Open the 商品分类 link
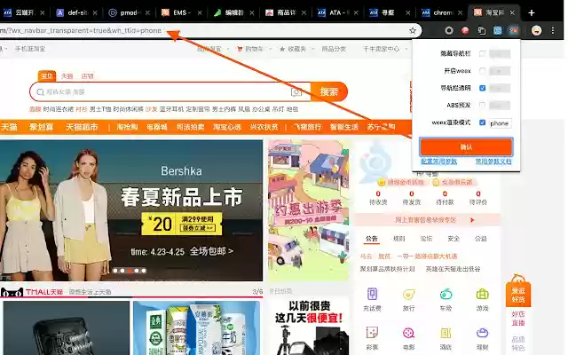 [334, 49]
